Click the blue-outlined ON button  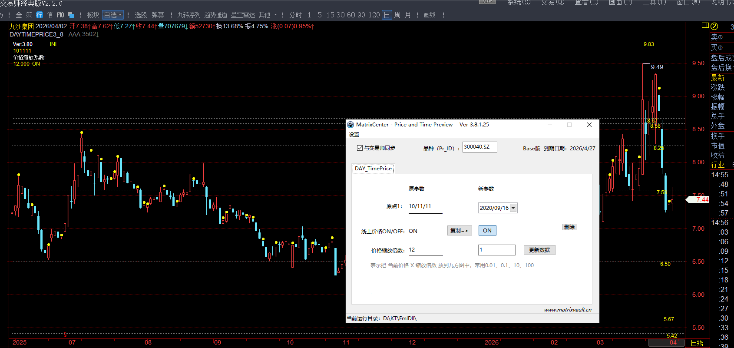(x=487, y=231)
